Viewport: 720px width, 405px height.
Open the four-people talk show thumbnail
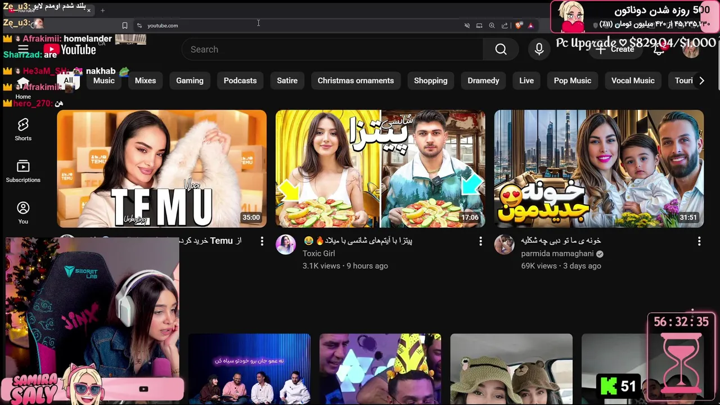coord(249,369)
